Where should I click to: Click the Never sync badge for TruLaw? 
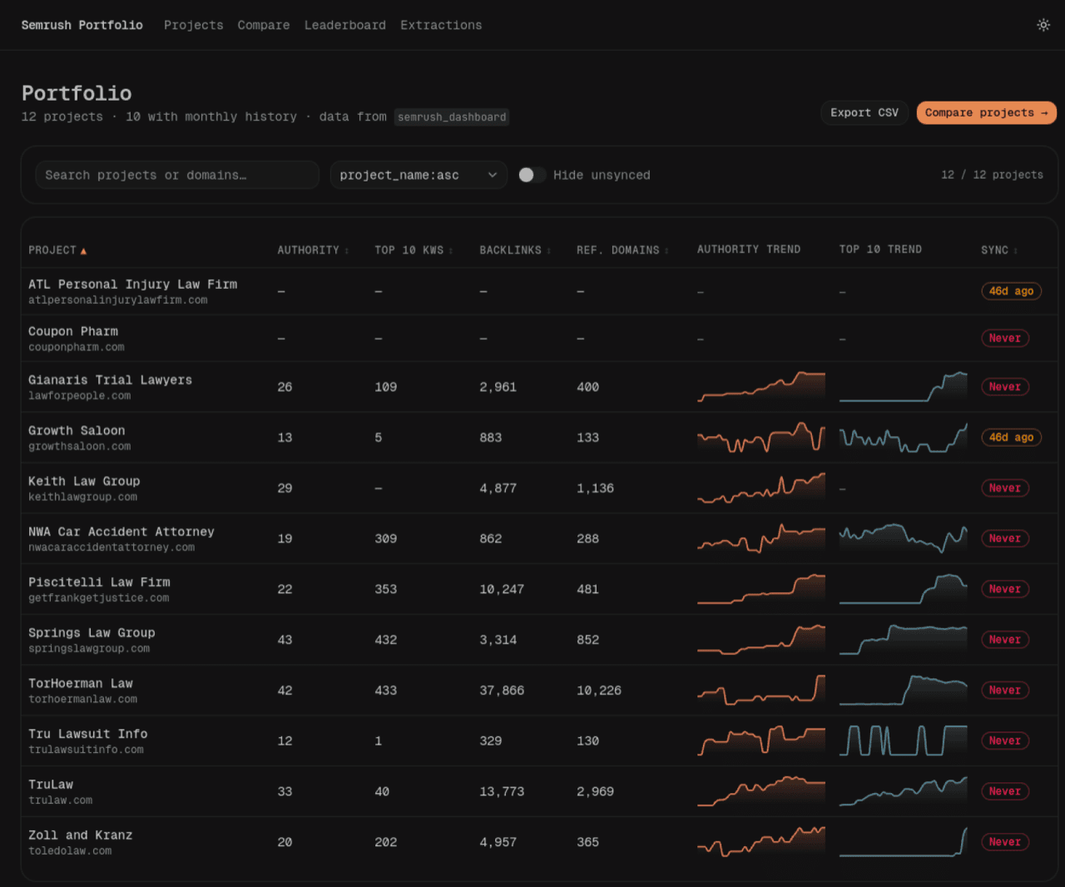(x=1004, y=791)
